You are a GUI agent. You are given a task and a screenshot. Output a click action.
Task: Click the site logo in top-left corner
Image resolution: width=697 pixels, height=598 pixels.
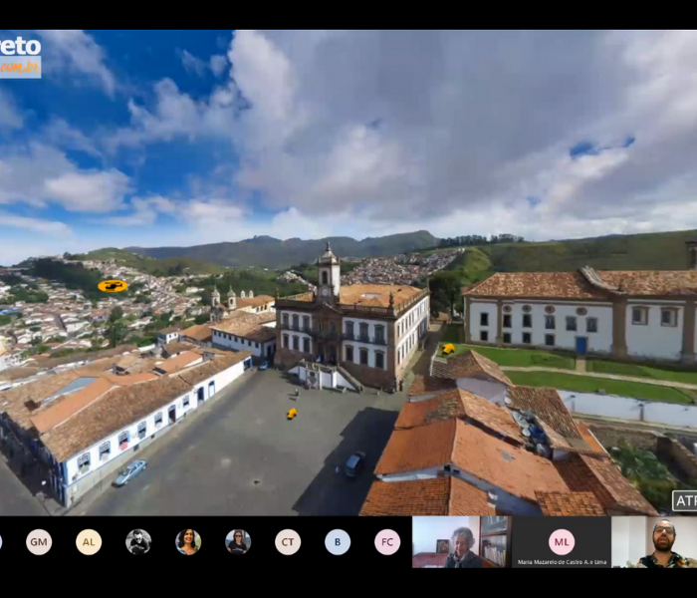(x=20, y=55)
